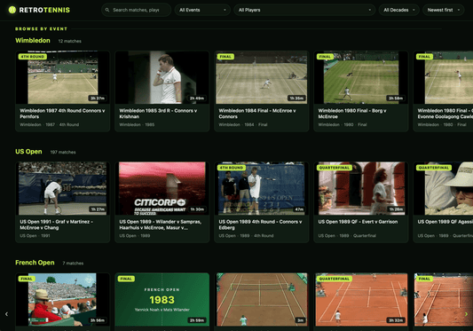Click the 2h 49m duration label

pos(197,99)
